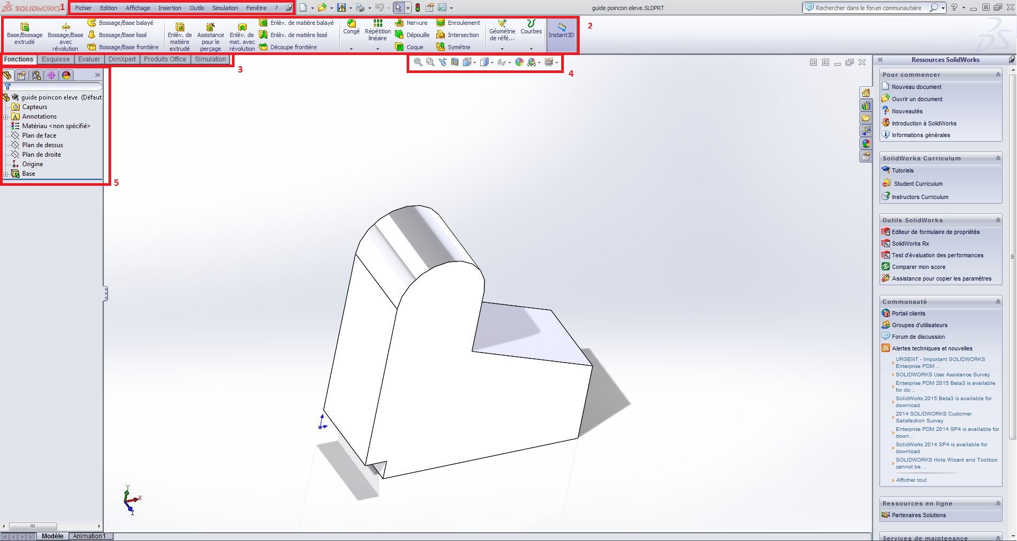Choose the Bossage/Base balayé feature
Image resolution: width=1017 pixels, height=541 pixels.
120,23
